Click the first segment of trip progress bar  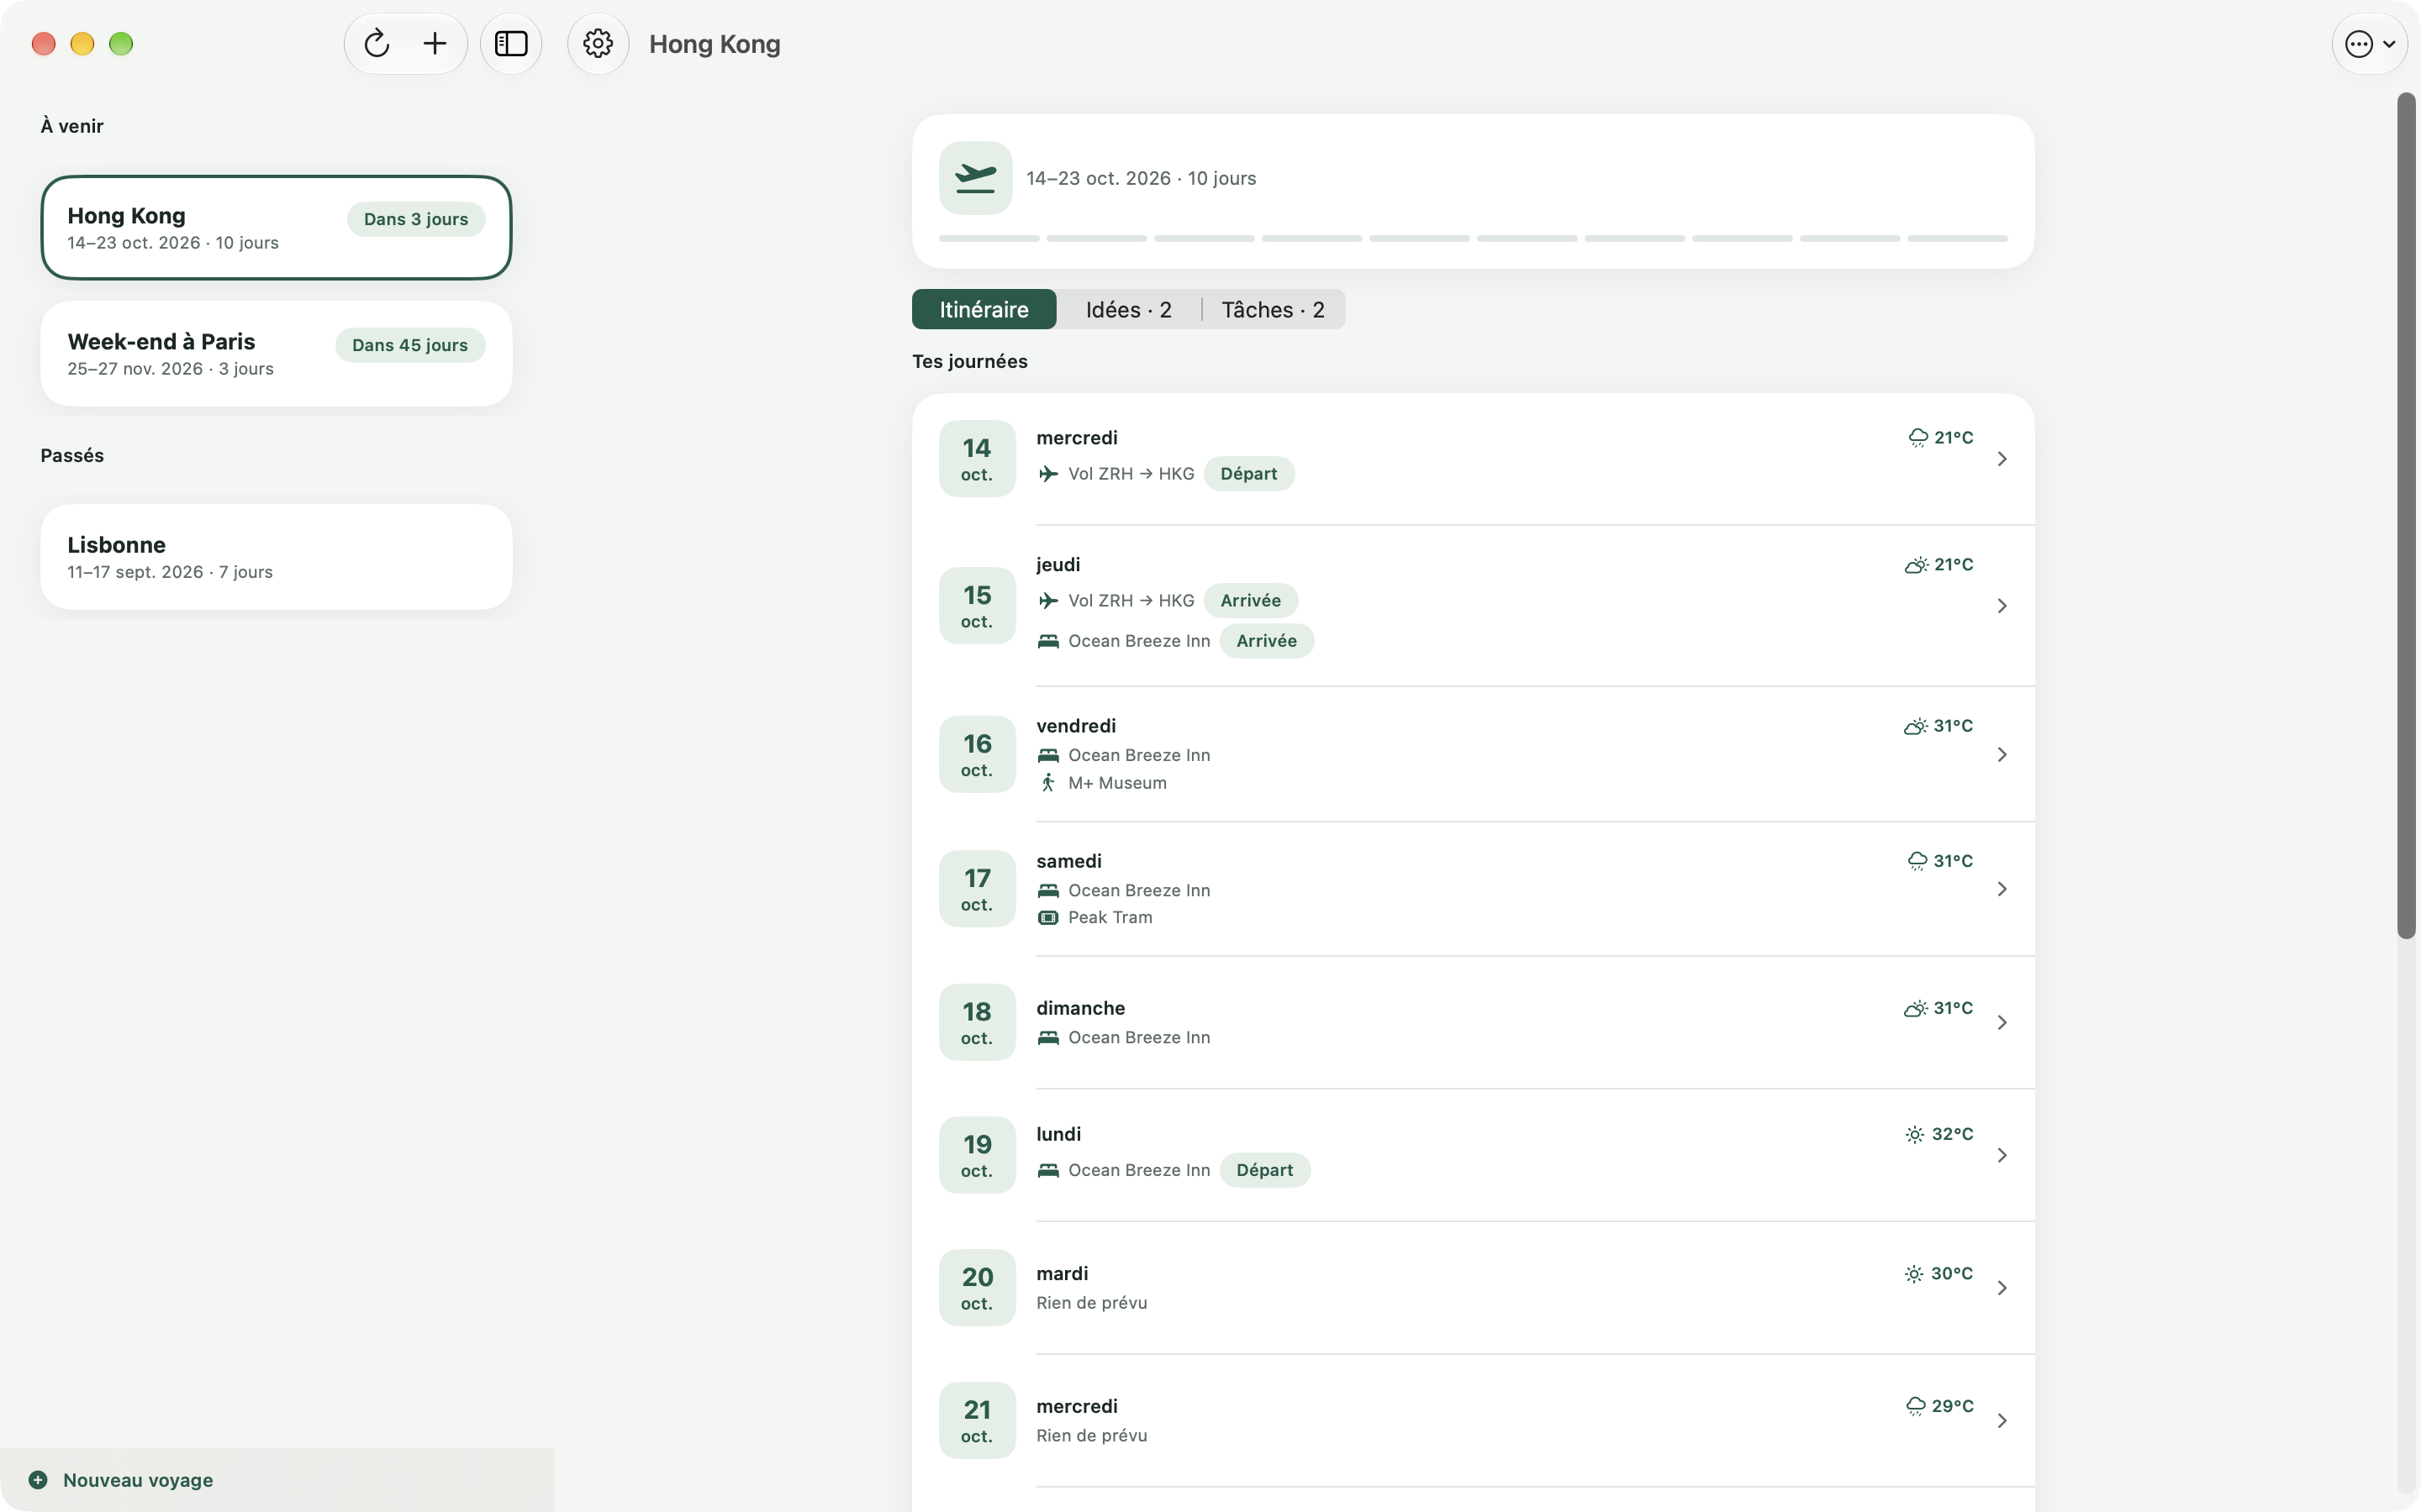(989, 239)
